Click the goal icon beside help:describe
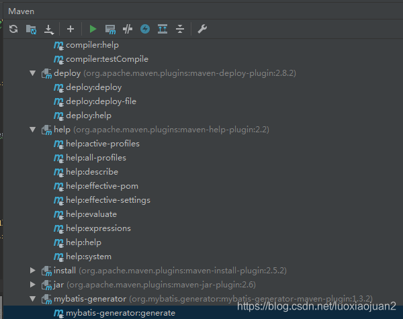The image size is (403, 319). [x=58, y=172]
